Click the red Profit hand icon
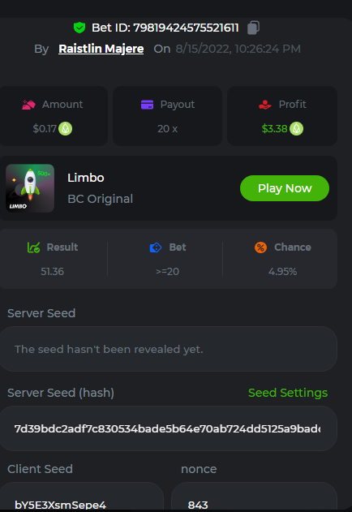 click(x=265, y=105)
